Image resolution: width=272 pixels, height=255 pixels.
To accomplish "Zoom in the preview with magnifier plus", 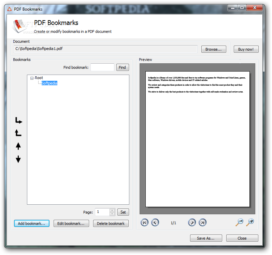I will pos(250,222).
